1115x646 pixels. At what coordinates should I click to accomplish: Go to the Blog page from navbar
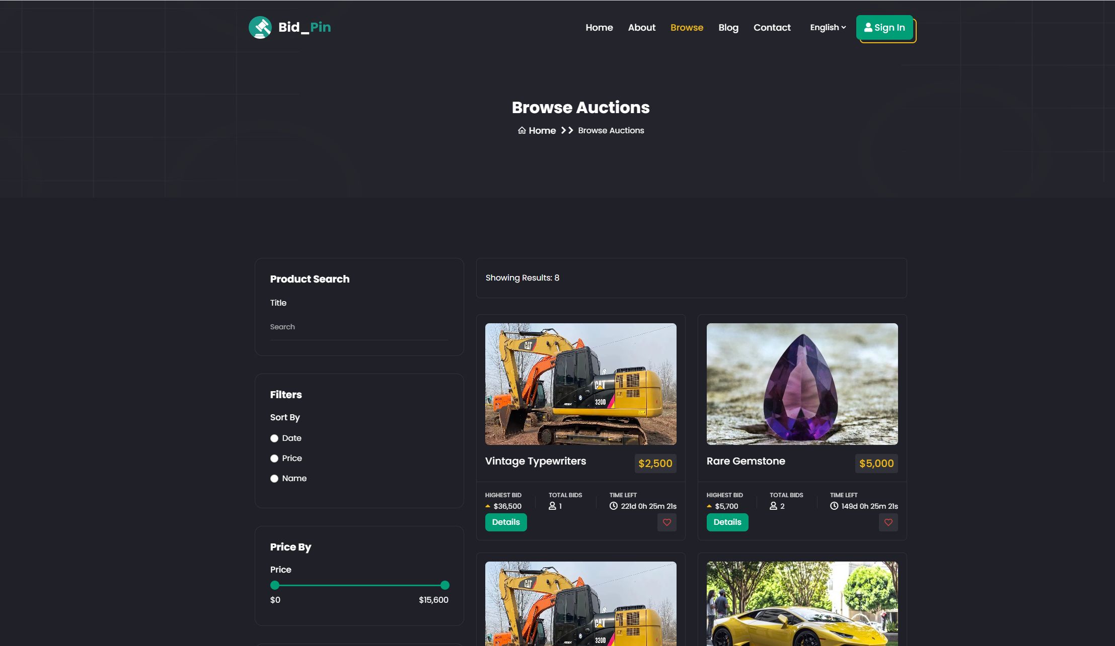728,28
